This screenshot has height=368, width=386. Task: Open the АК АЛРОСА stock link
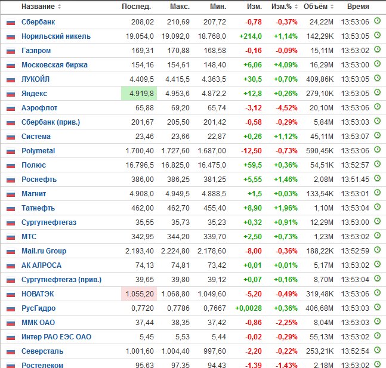pos(41,265)
